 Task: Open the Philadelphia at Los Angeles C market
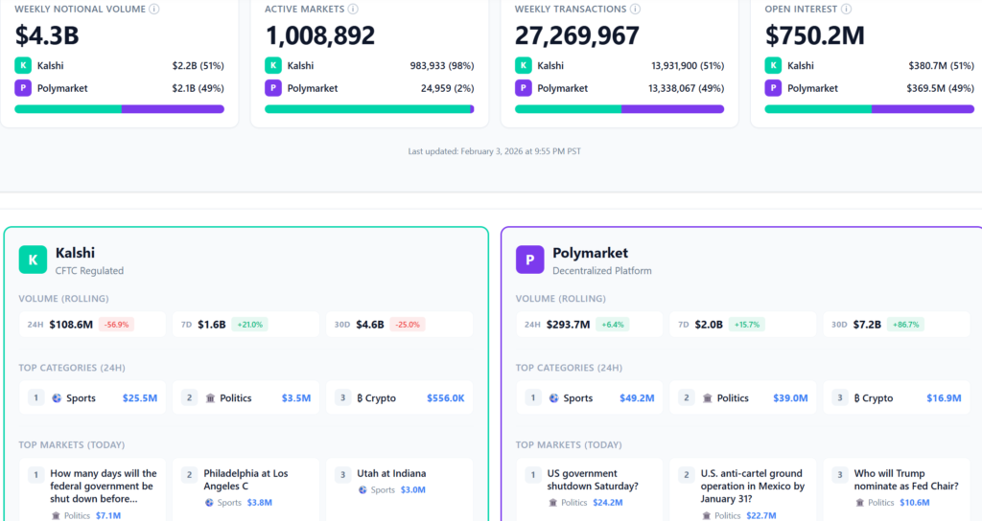(x=245, y=480)
